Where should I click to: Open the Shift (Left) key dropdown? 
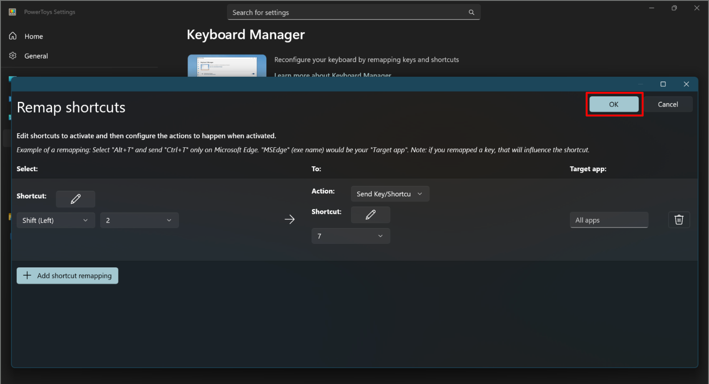(56, 220)
